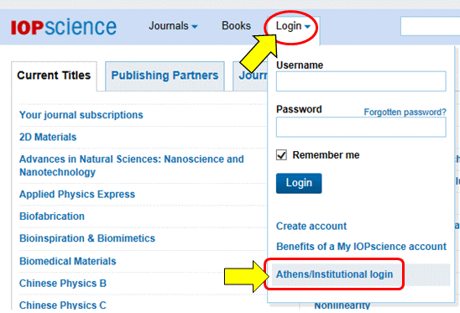
Task: Open the Forgotten password link
Action: pyautogui.click(x=405, y=112)
